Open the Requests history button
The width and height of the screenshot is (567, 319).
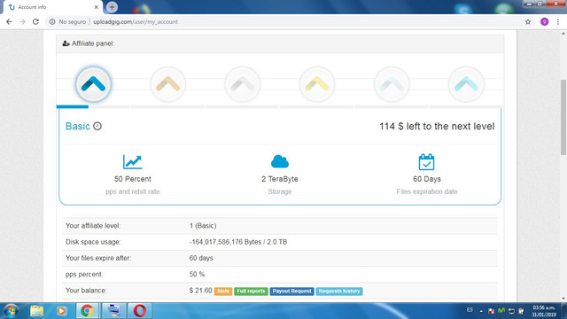tap(339, 292)
